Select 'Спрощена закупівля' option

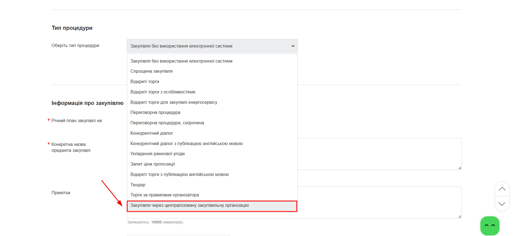tap(151, 71)
